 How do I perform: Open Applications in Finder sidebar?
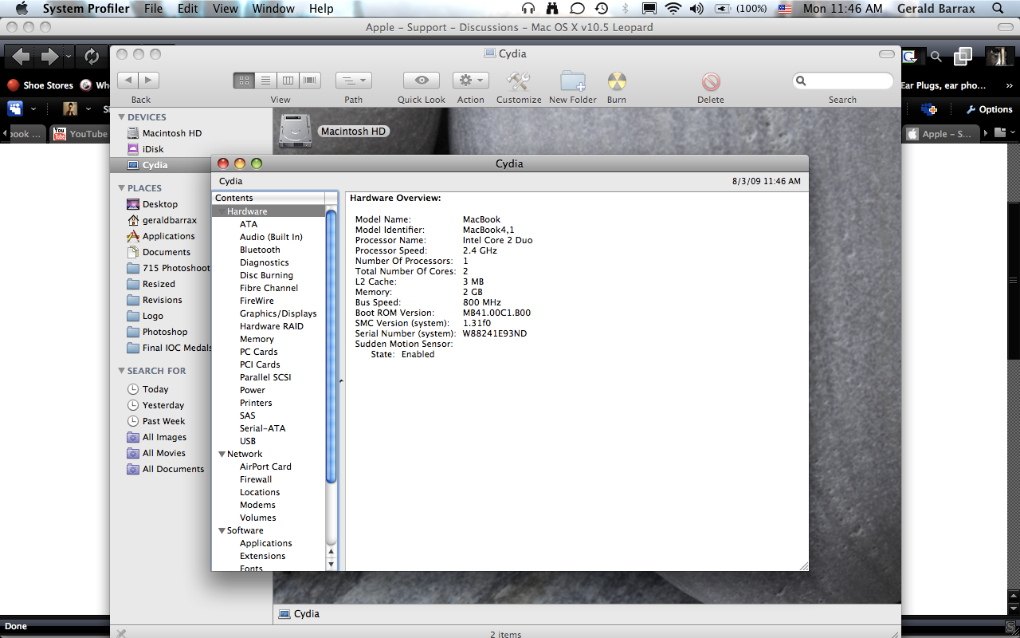168,236
